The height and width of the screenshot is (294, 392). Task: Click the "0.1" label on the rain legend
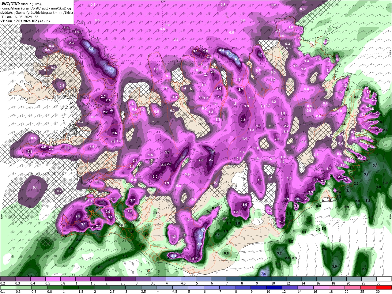pyautogui.click(x=2, y=292)
